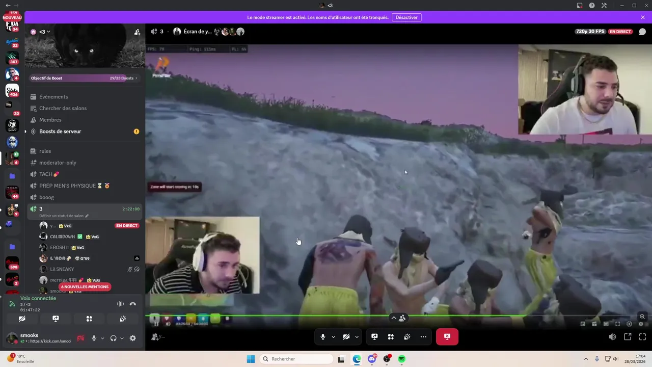The height and width of the screenshot is (367, 652).
Task: Stop watching stream red button
Action: [447, 337]
